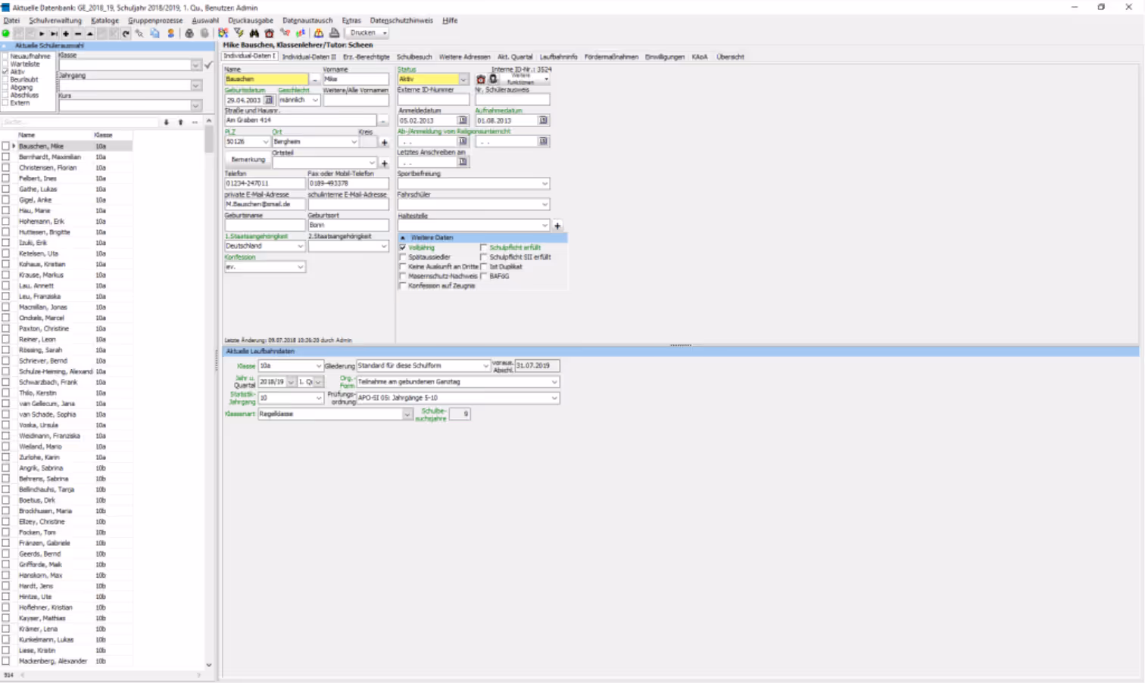1145x683 pixels.
Task: Open 1. Staatsangehörigkeit dropdown
Action: click(x=300, y=246)
